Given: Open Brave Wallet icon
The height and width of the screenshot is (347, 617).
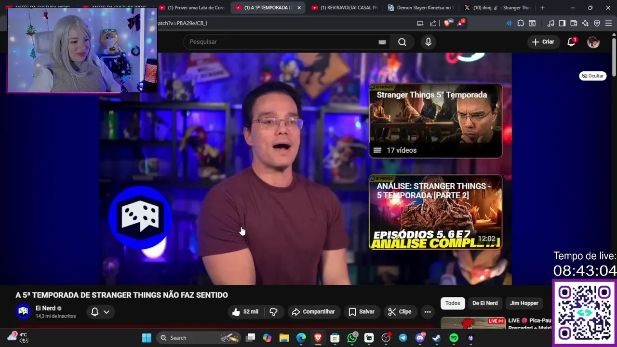Looking at the screenshot, I should pyautogui.click(x=574, y=23).
